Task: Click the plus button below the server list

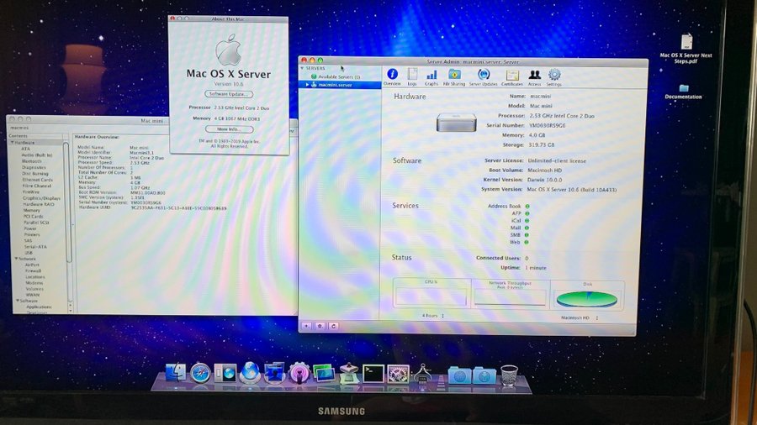Action: [306, 326]
